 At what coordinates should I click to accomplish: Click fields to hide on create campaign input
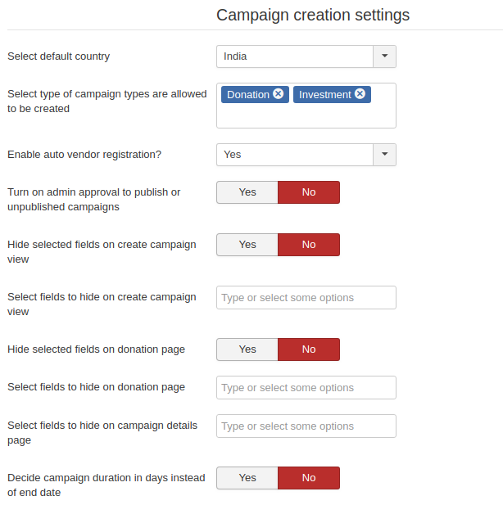[306, 298]
